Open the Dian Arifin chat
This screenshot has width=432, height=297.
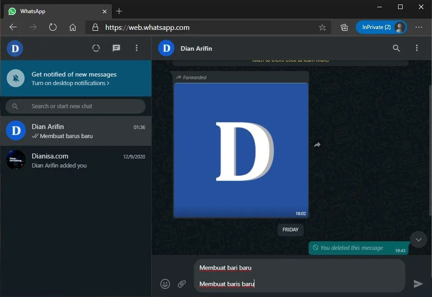point(76,130)
